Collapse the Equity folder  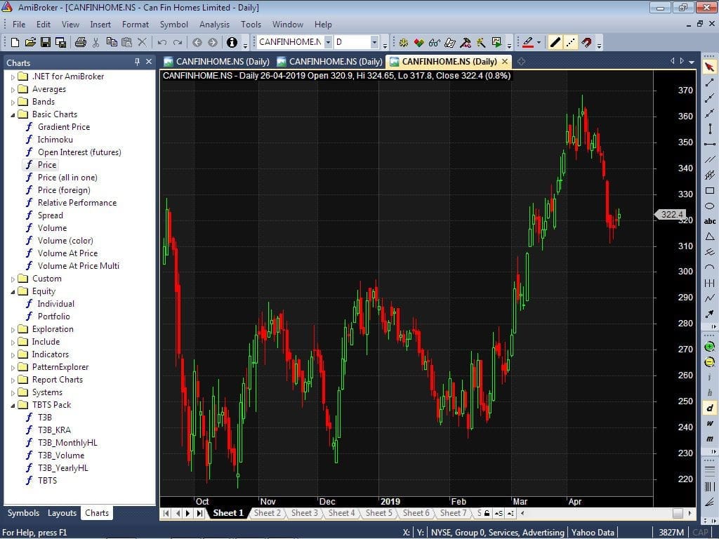(13, 292)
